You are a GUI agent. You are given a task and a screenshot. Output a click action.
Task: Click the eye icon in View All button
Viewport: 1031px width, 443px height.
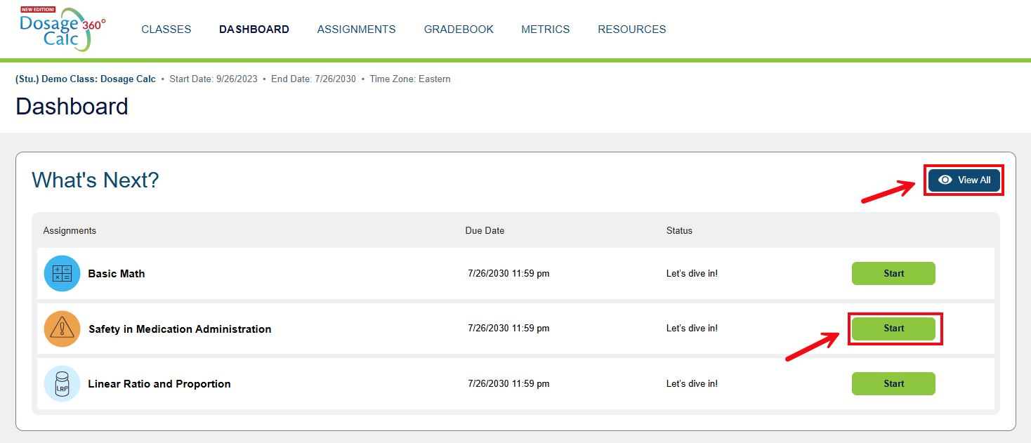click(944, 180)
